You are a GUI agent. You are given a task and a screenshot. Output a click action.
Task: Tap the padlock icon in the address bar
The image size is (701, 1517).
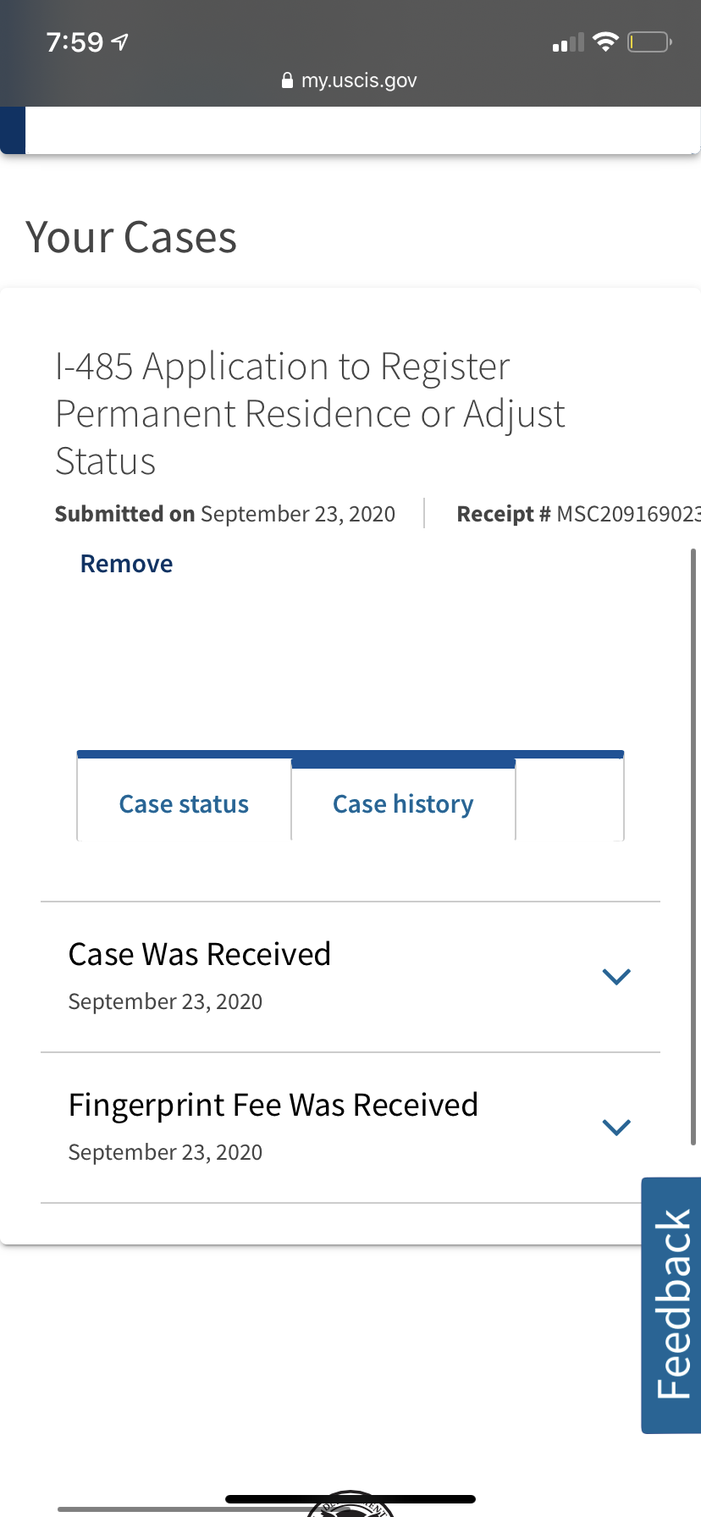[287, 80]
